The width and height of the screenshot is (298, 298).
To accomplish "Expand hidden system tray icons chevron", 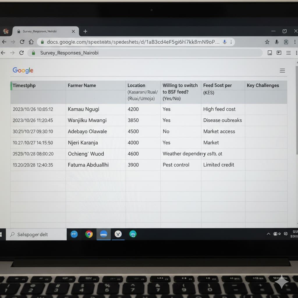I will click(x=268, y=234).
